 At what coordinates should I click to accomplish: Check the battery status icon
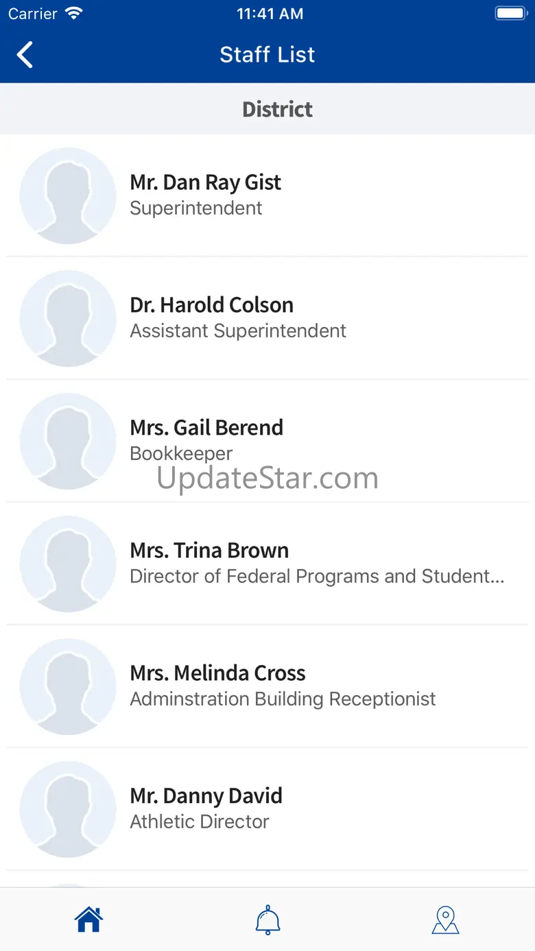pos(510,13)
